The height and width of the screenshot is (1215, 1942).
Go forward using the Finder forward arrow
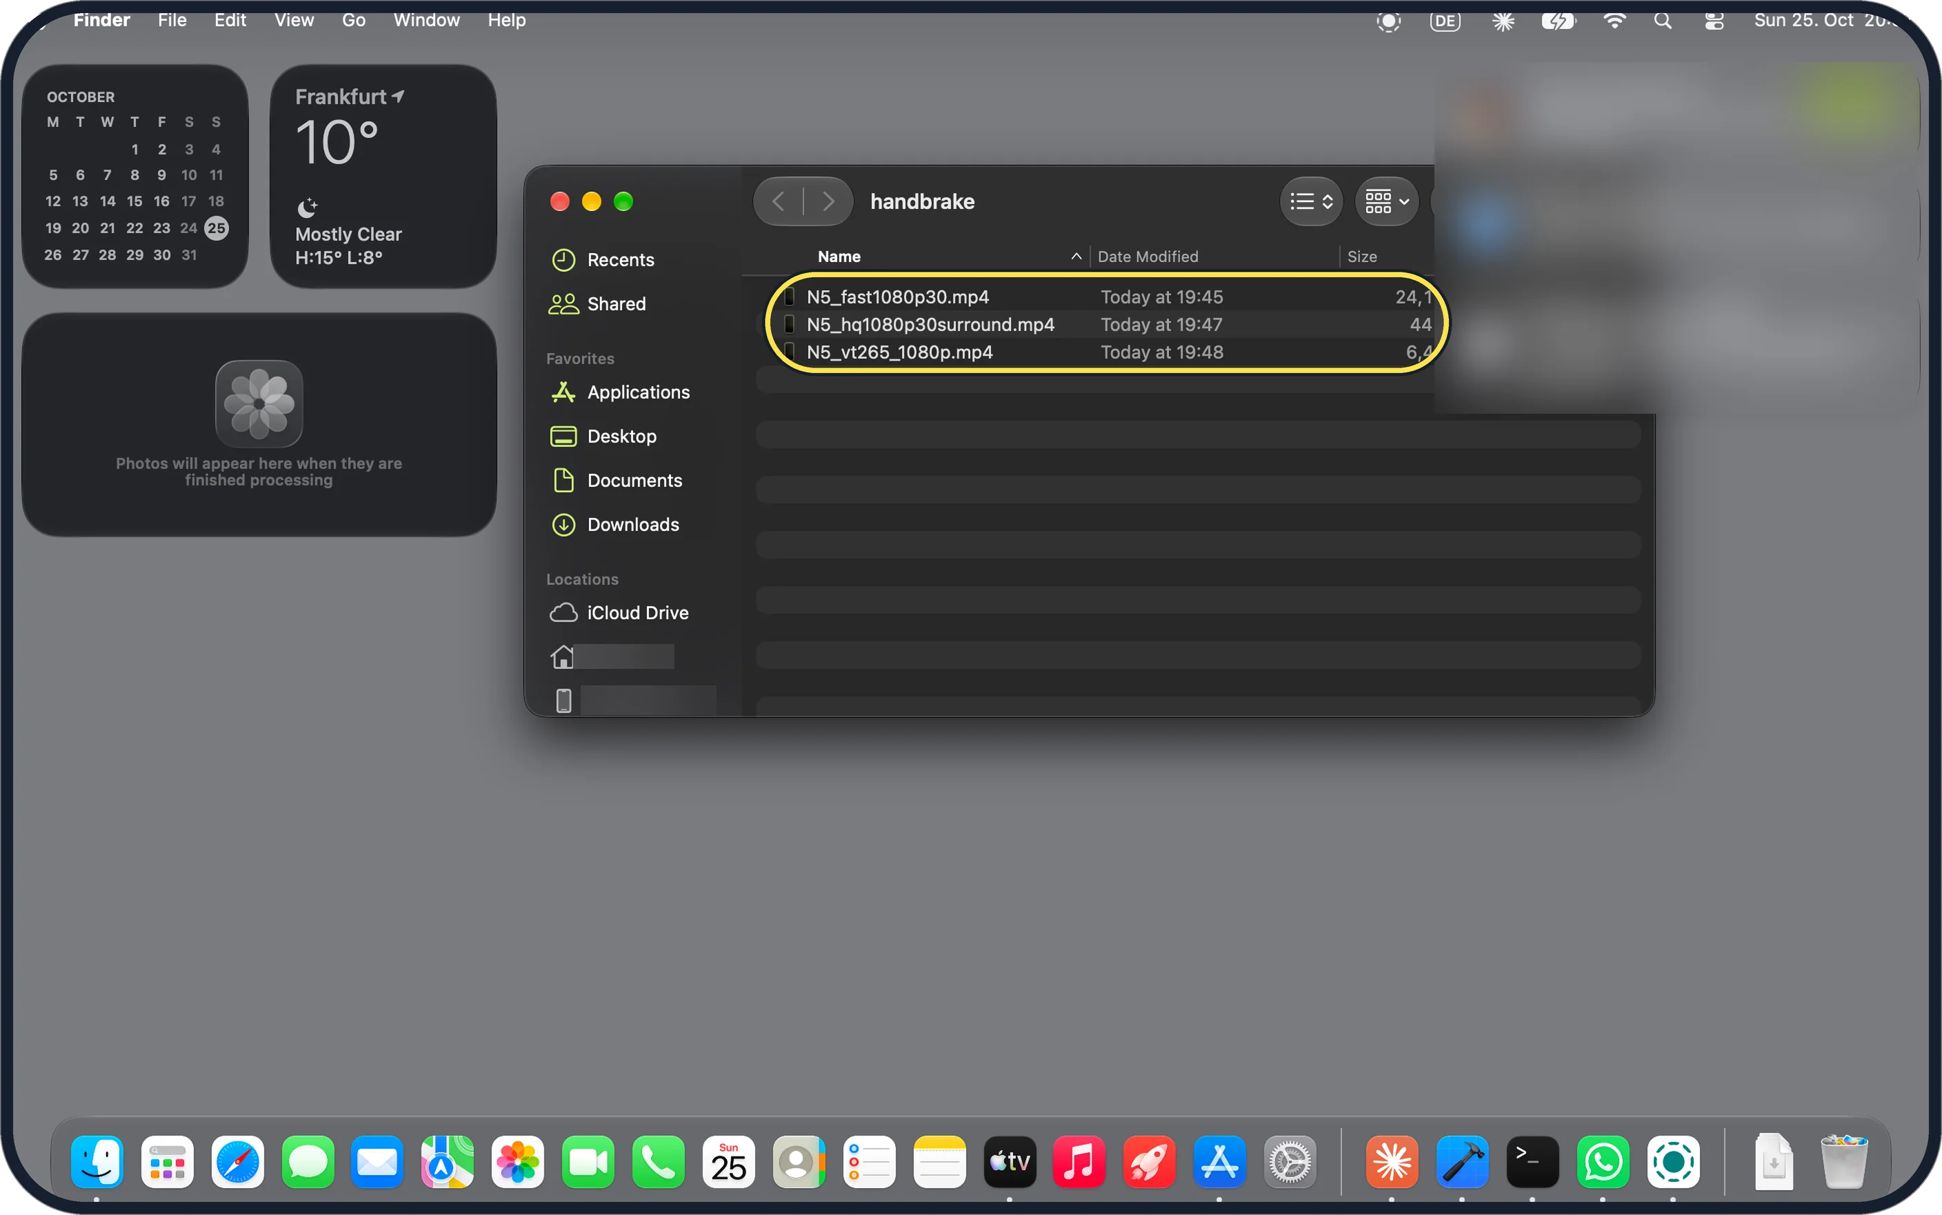pyautogui.click(x=828, y=201)
